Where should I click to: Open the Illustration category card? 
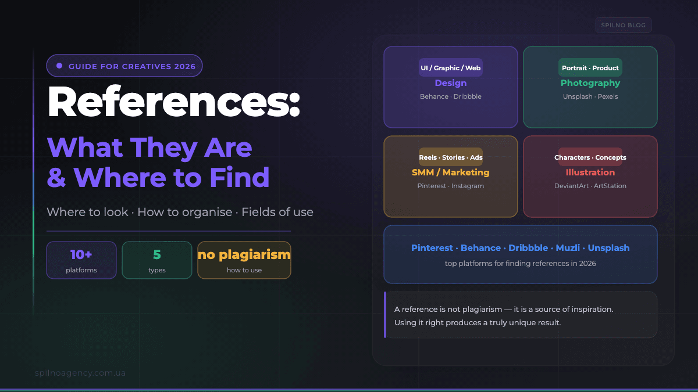tap(590, 177)
